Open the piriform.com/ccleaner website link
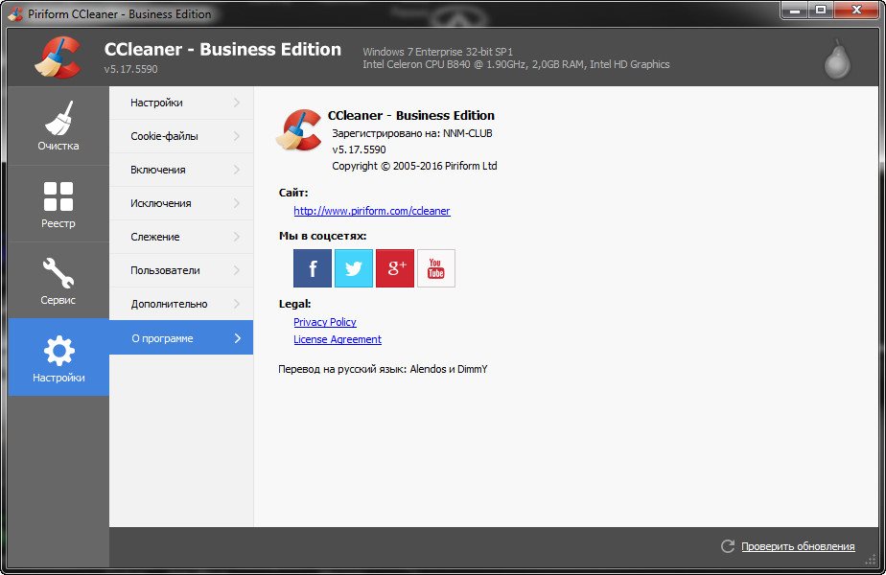This screenshot has height=575, width=886. coord(372,211)
